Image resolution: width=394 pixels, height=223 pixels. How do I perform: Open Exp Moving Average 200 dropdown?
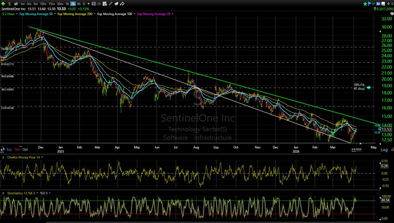[95, 14]
